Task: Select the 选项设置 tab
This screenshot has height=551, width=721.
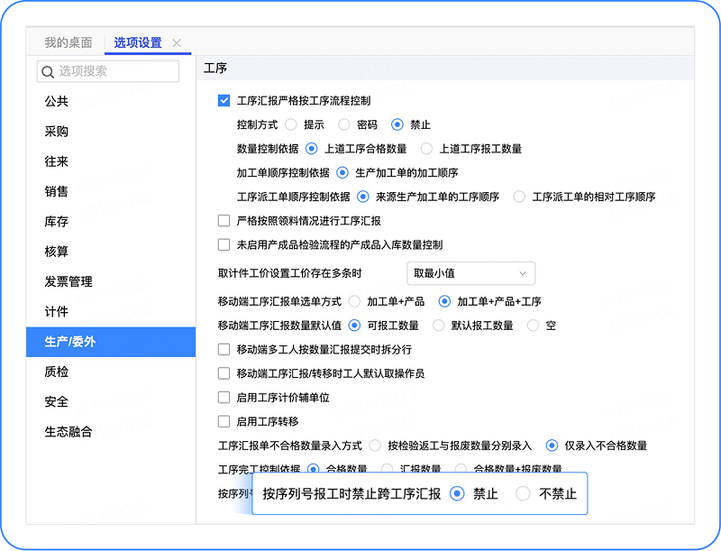Action: pos(138,42)
